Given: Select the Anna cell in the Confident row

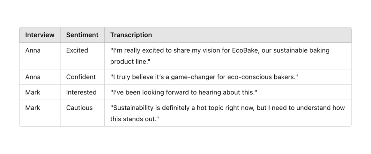Looking at the screenshot, I should click(33, 77).
